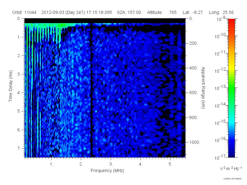Click the red top of the color scale bar
247x185 pixels.
tap(231, 22)
